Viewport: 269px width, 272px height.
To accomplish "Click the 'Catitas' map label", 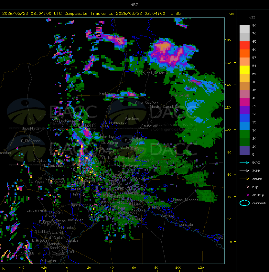I will point(168,216).
